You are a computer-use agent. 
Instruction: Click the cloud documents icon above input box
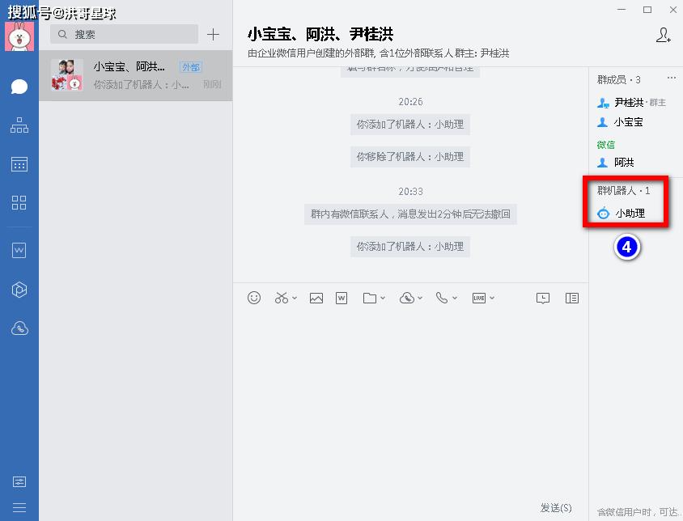click(x=407, y=298)
